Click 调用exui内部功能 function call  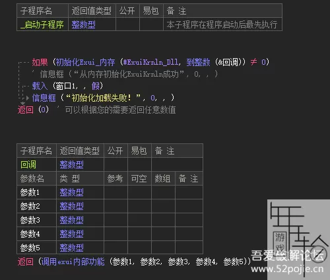click(73, 262)
